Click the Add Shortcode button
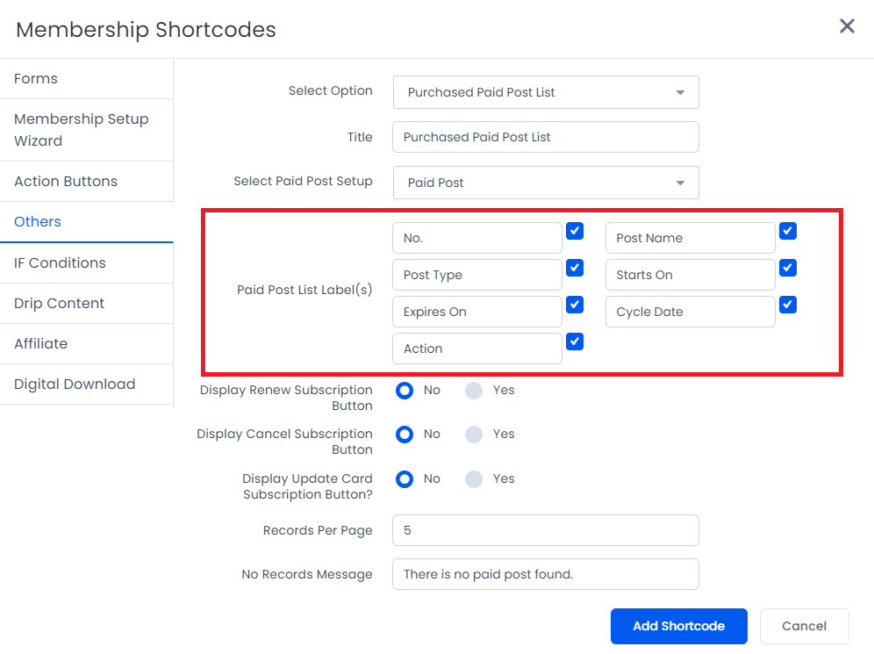This screenshot has width=874, height=654. click(x=679, y=626)
